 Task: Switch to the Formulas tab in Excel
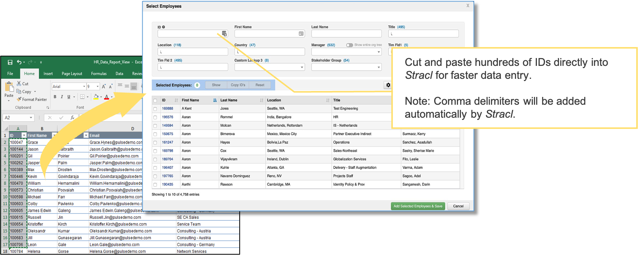99,74
